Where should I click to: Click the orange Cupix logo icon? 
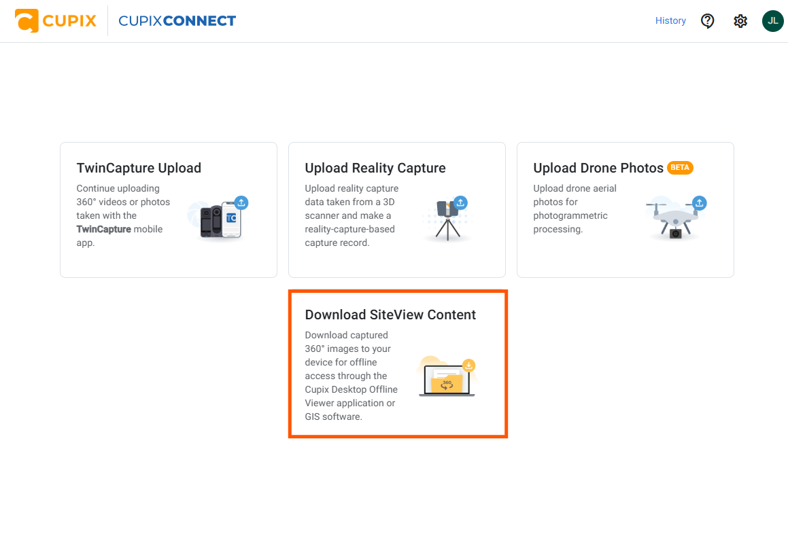coord(27,20)
